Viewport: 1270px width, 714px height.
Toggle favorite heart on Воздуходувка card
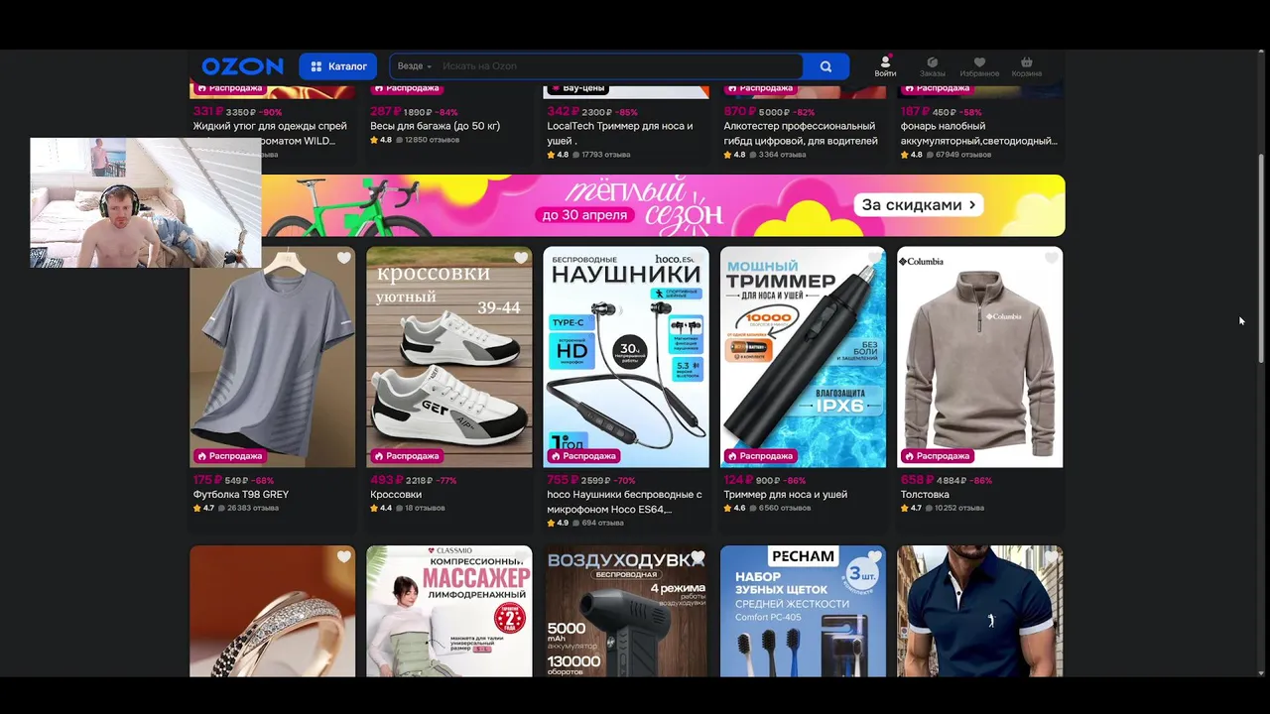point(697,556)
